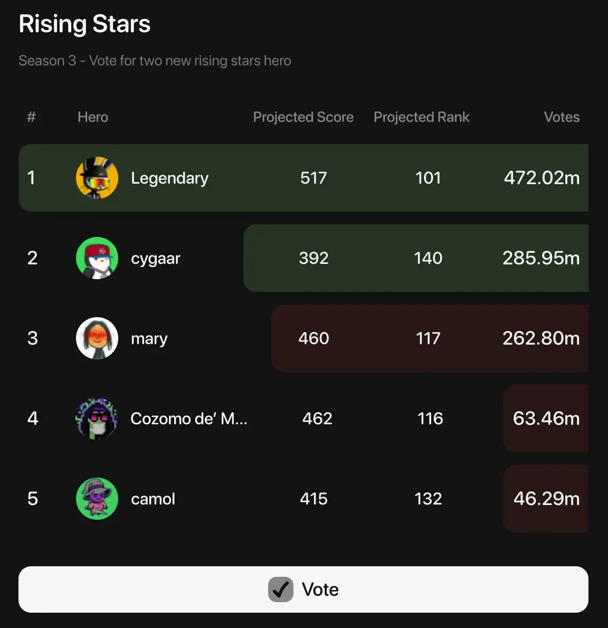Click the checkmark icon on Vote button

(280, 589)
